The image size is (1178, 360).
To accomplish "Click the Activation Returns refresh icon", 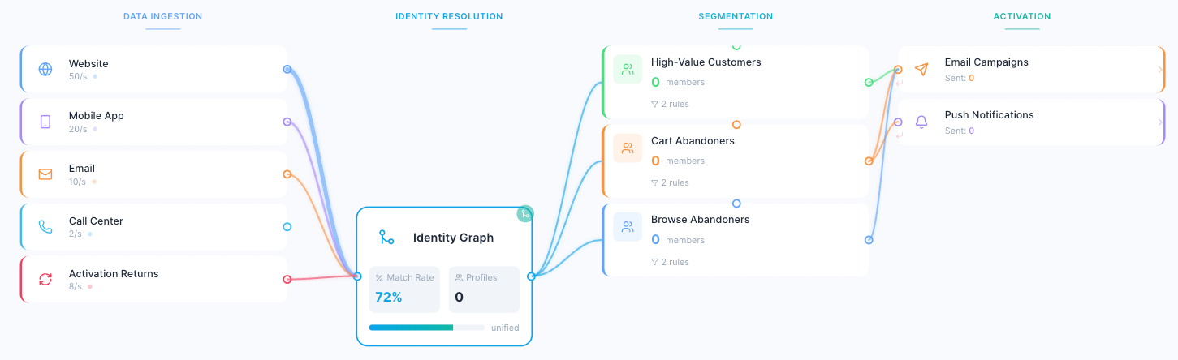I will tap(45, 280).
